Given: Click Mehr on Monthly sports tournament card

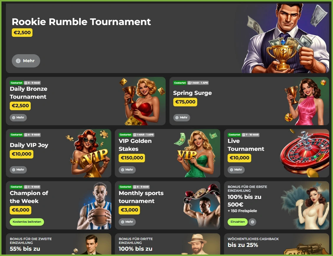Looking at the screenshot, I should pyautogui.click(x=127, y=222).
